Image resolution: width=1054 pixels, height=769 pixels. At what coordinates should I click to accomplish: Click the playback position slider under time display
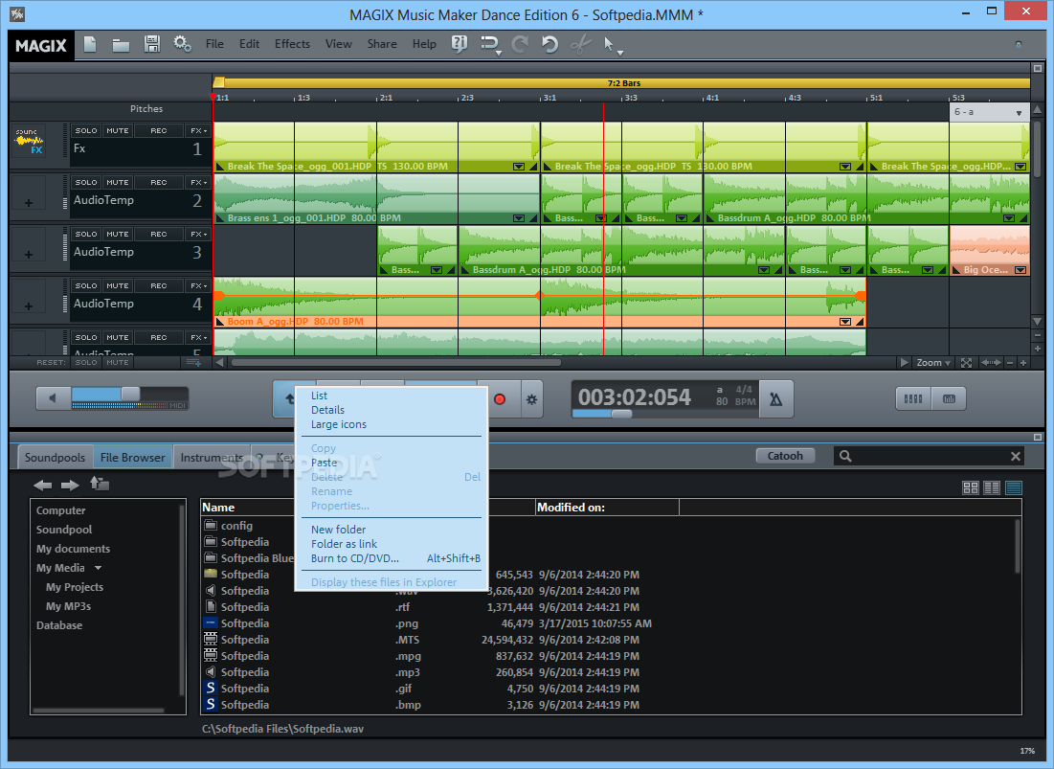tap(621, 414)
